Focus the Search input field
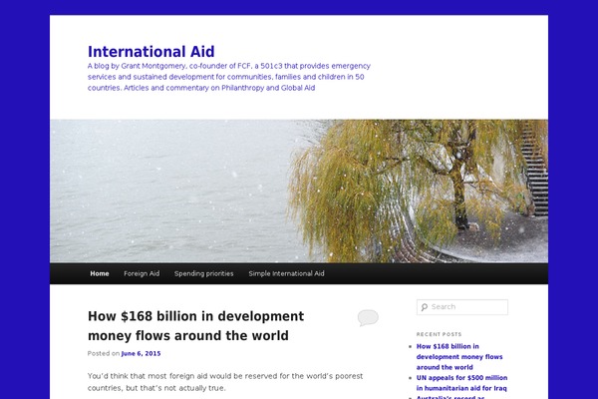The height and width of the screenshot is (399, 598). click(462, 307)
